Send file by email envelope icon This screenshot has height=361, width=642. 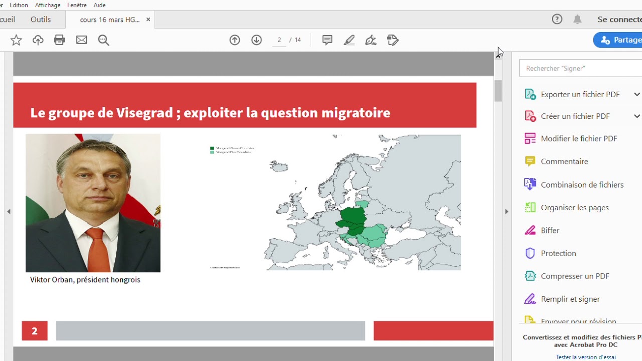pyautogui.click(x=81, y=40)
